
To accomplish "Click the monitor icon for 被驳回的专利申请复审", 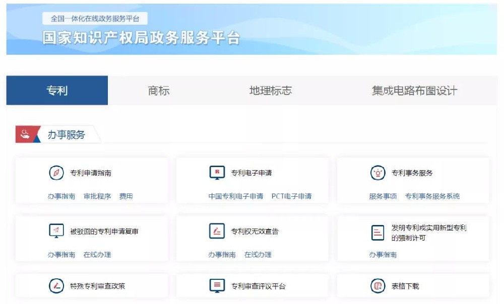I will click(x=56, y=231).
